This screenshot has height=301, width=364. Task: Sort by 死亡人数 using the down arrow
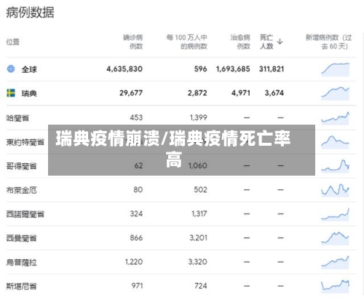(280, 42)
